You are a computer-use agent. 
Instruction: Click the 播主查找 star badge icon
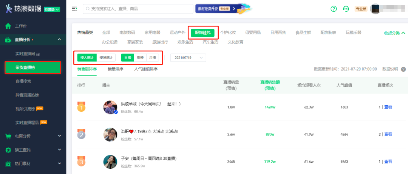8,150
